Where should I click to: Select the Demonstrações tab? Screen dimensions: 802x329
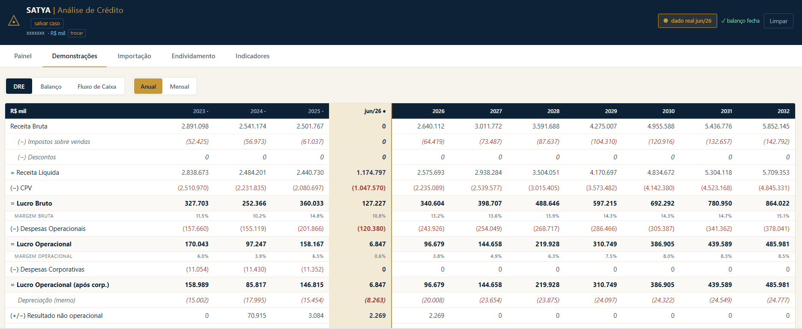click(x=75, y=56)
